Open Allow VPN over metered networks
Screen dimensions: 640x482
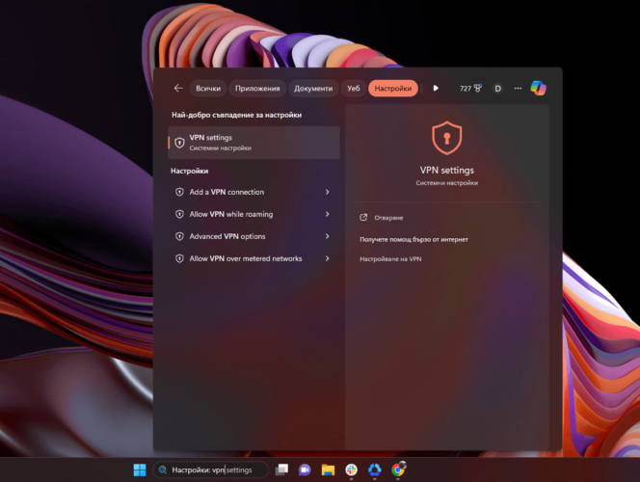[253, 258]
